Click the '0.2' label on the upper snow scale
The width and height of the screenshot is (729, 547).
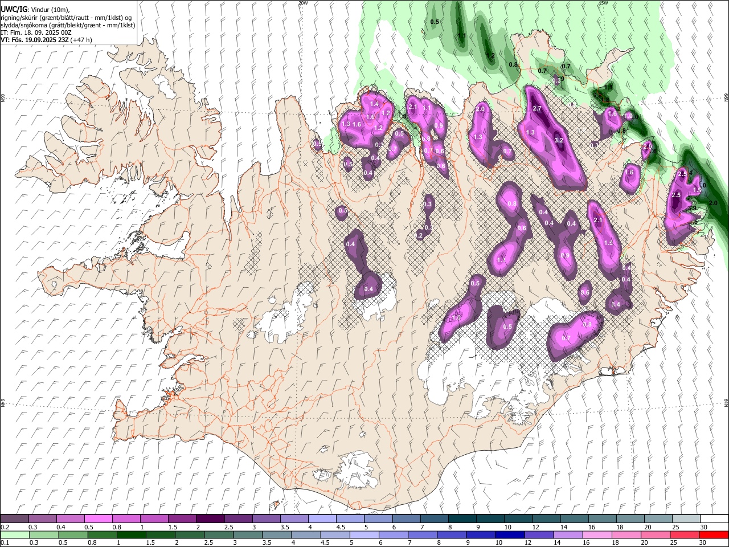click(5, 527)
